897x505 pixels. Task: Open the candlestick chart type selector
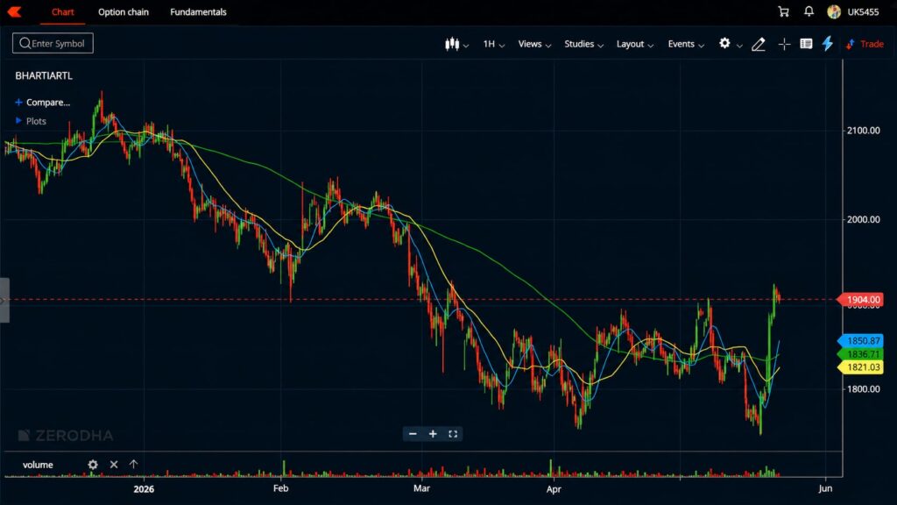pyautogui.click(x=456, y=44)
